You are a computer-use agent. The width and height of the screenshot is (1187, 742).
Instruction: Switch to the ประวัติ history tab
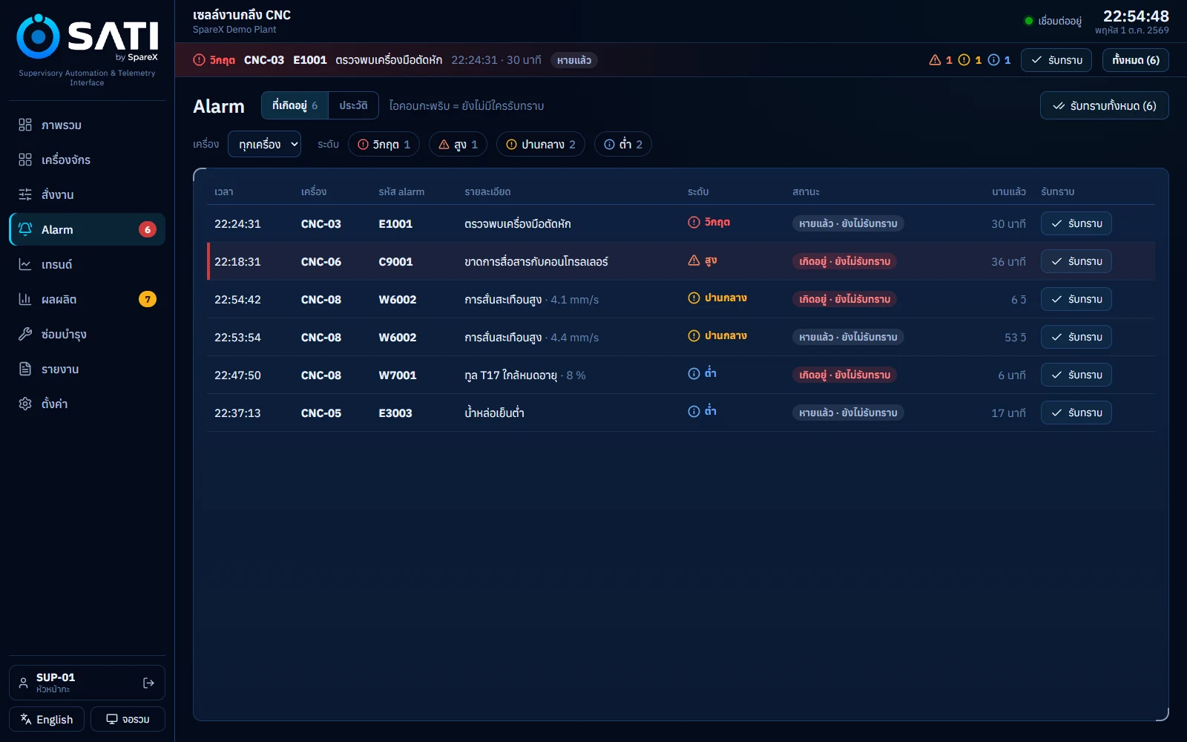(x=353, y=105)
